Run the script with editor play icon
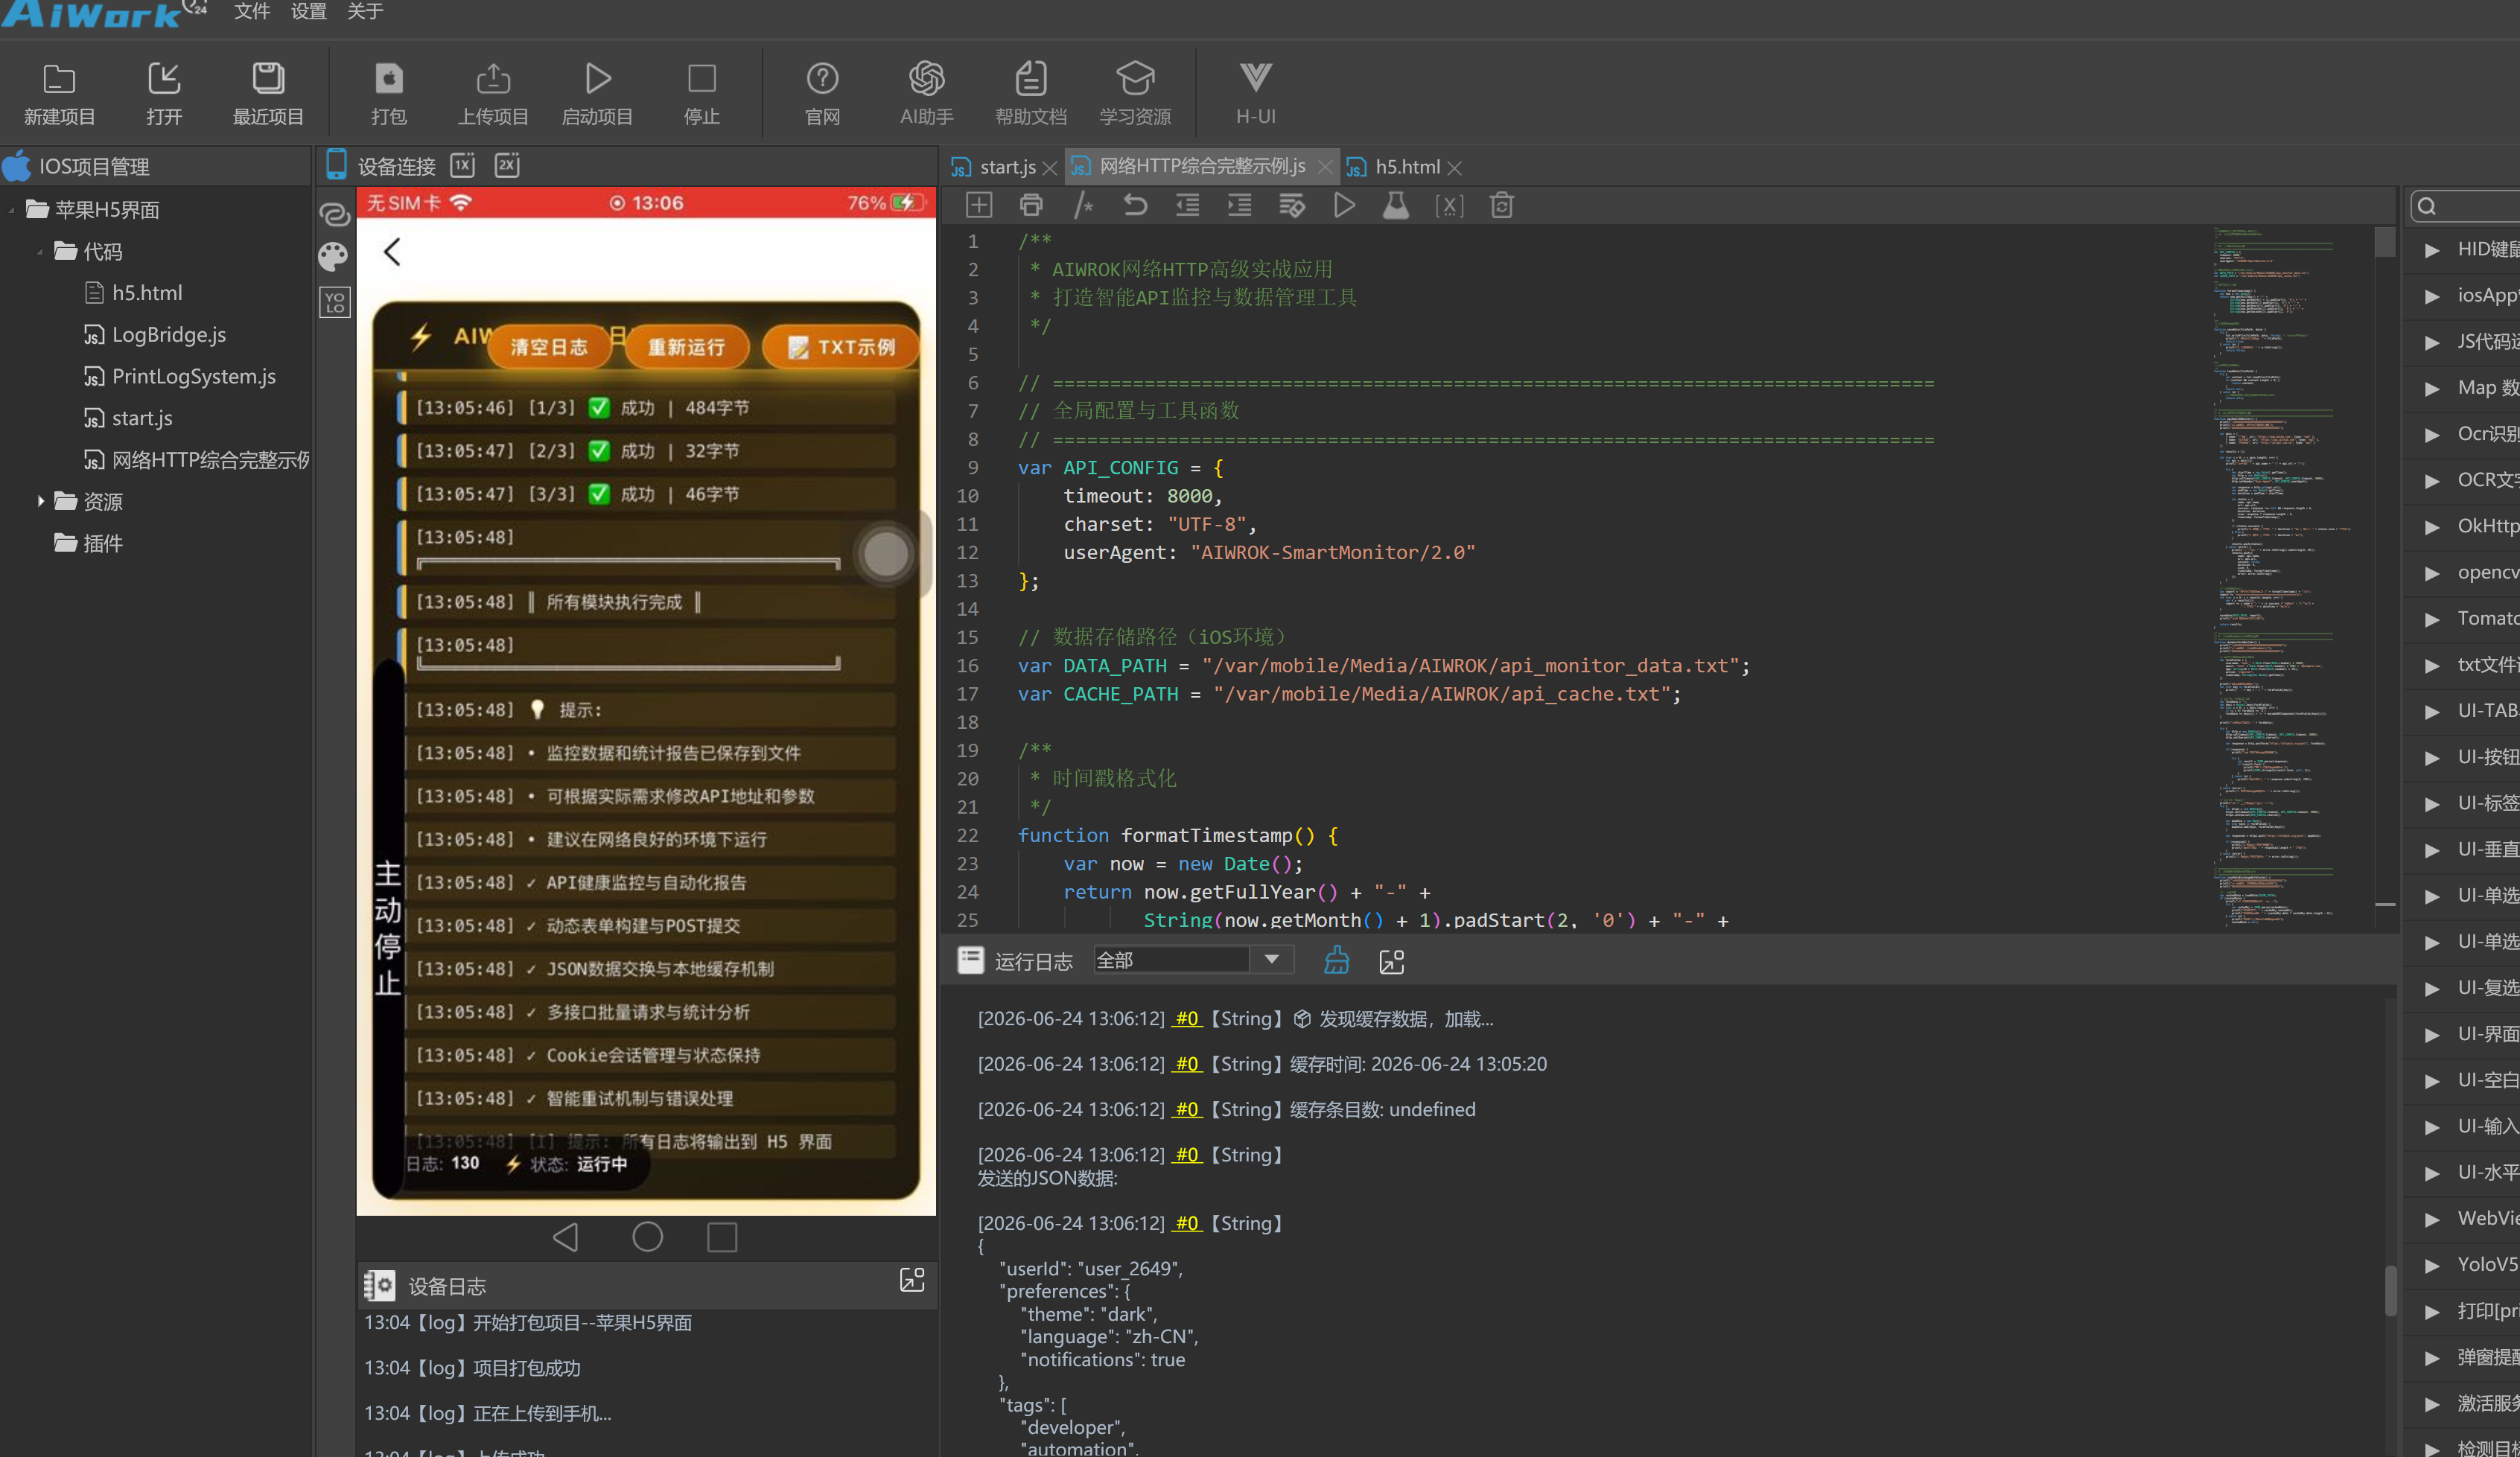 pos(1344,206)
